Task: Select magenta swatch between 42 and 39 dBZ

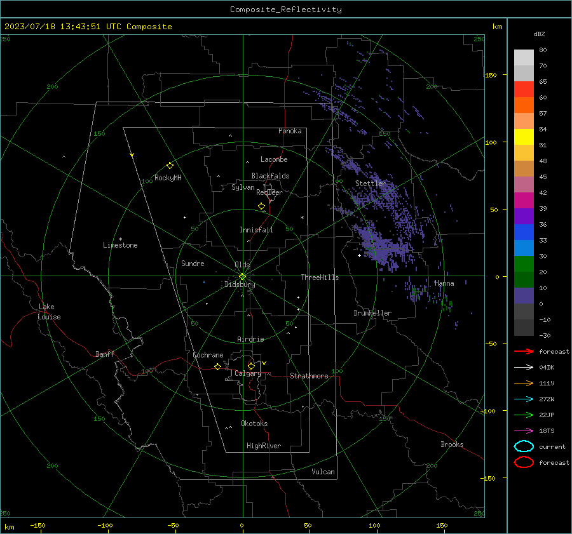Action: pyautogui.click(x=524, y=201)
